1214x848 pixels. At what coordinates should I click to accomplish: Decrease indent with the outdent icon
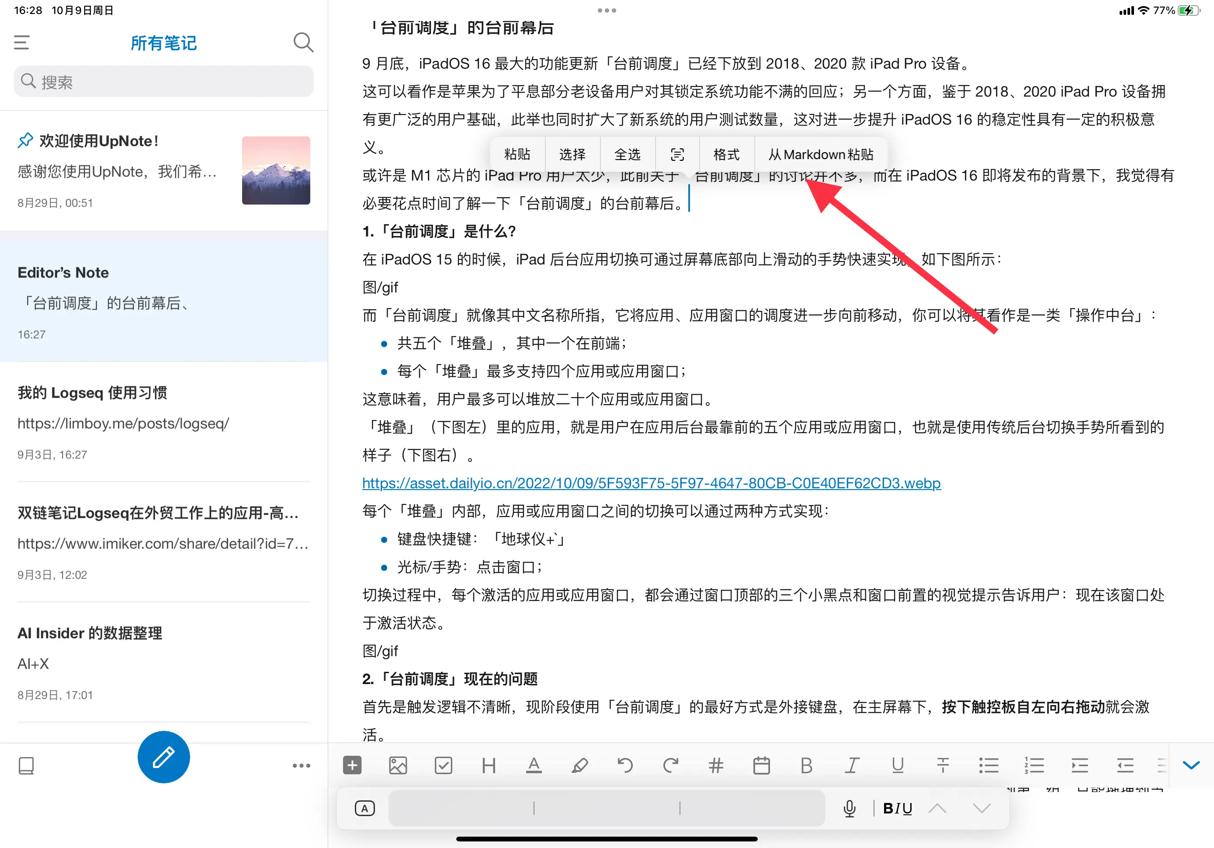1125,765
